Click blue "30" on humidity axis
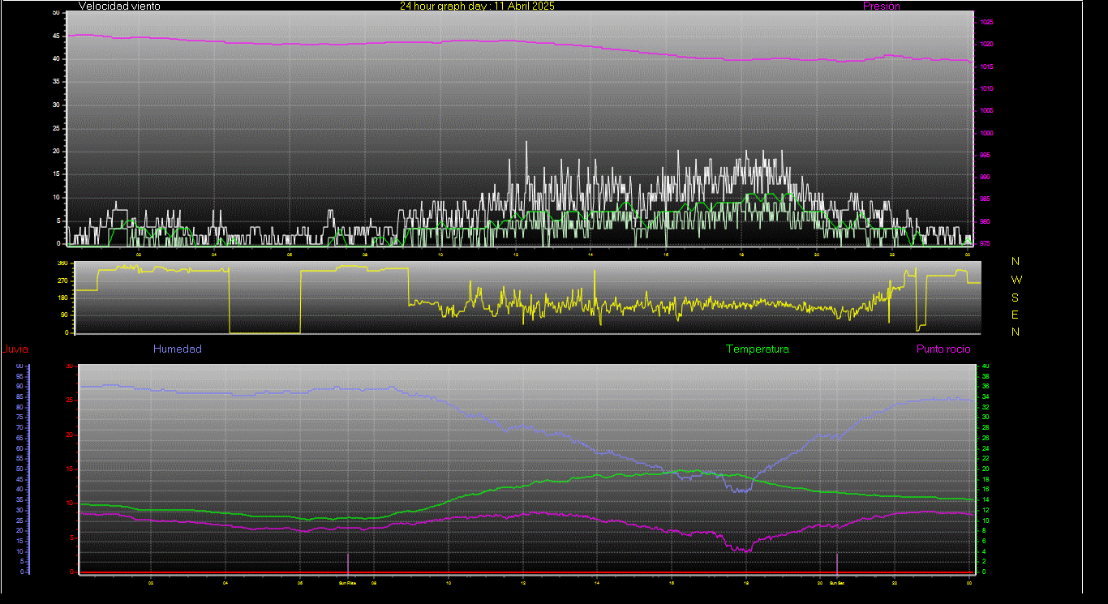Image resolution: width=1108 pixels, height=604 pixels. pyautogui.click(x=19, y=510)
